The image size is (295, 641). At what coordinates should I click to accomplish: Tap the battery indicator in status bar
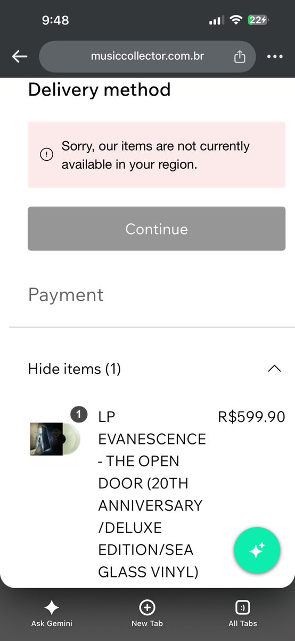[259, 20]
